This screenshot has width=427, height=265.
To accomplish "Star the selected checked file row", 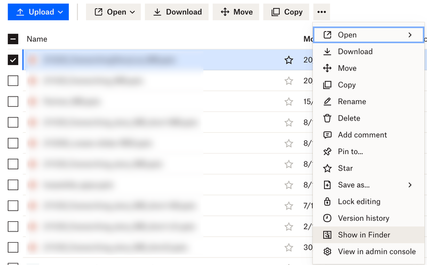I will [x=289, y=60].
